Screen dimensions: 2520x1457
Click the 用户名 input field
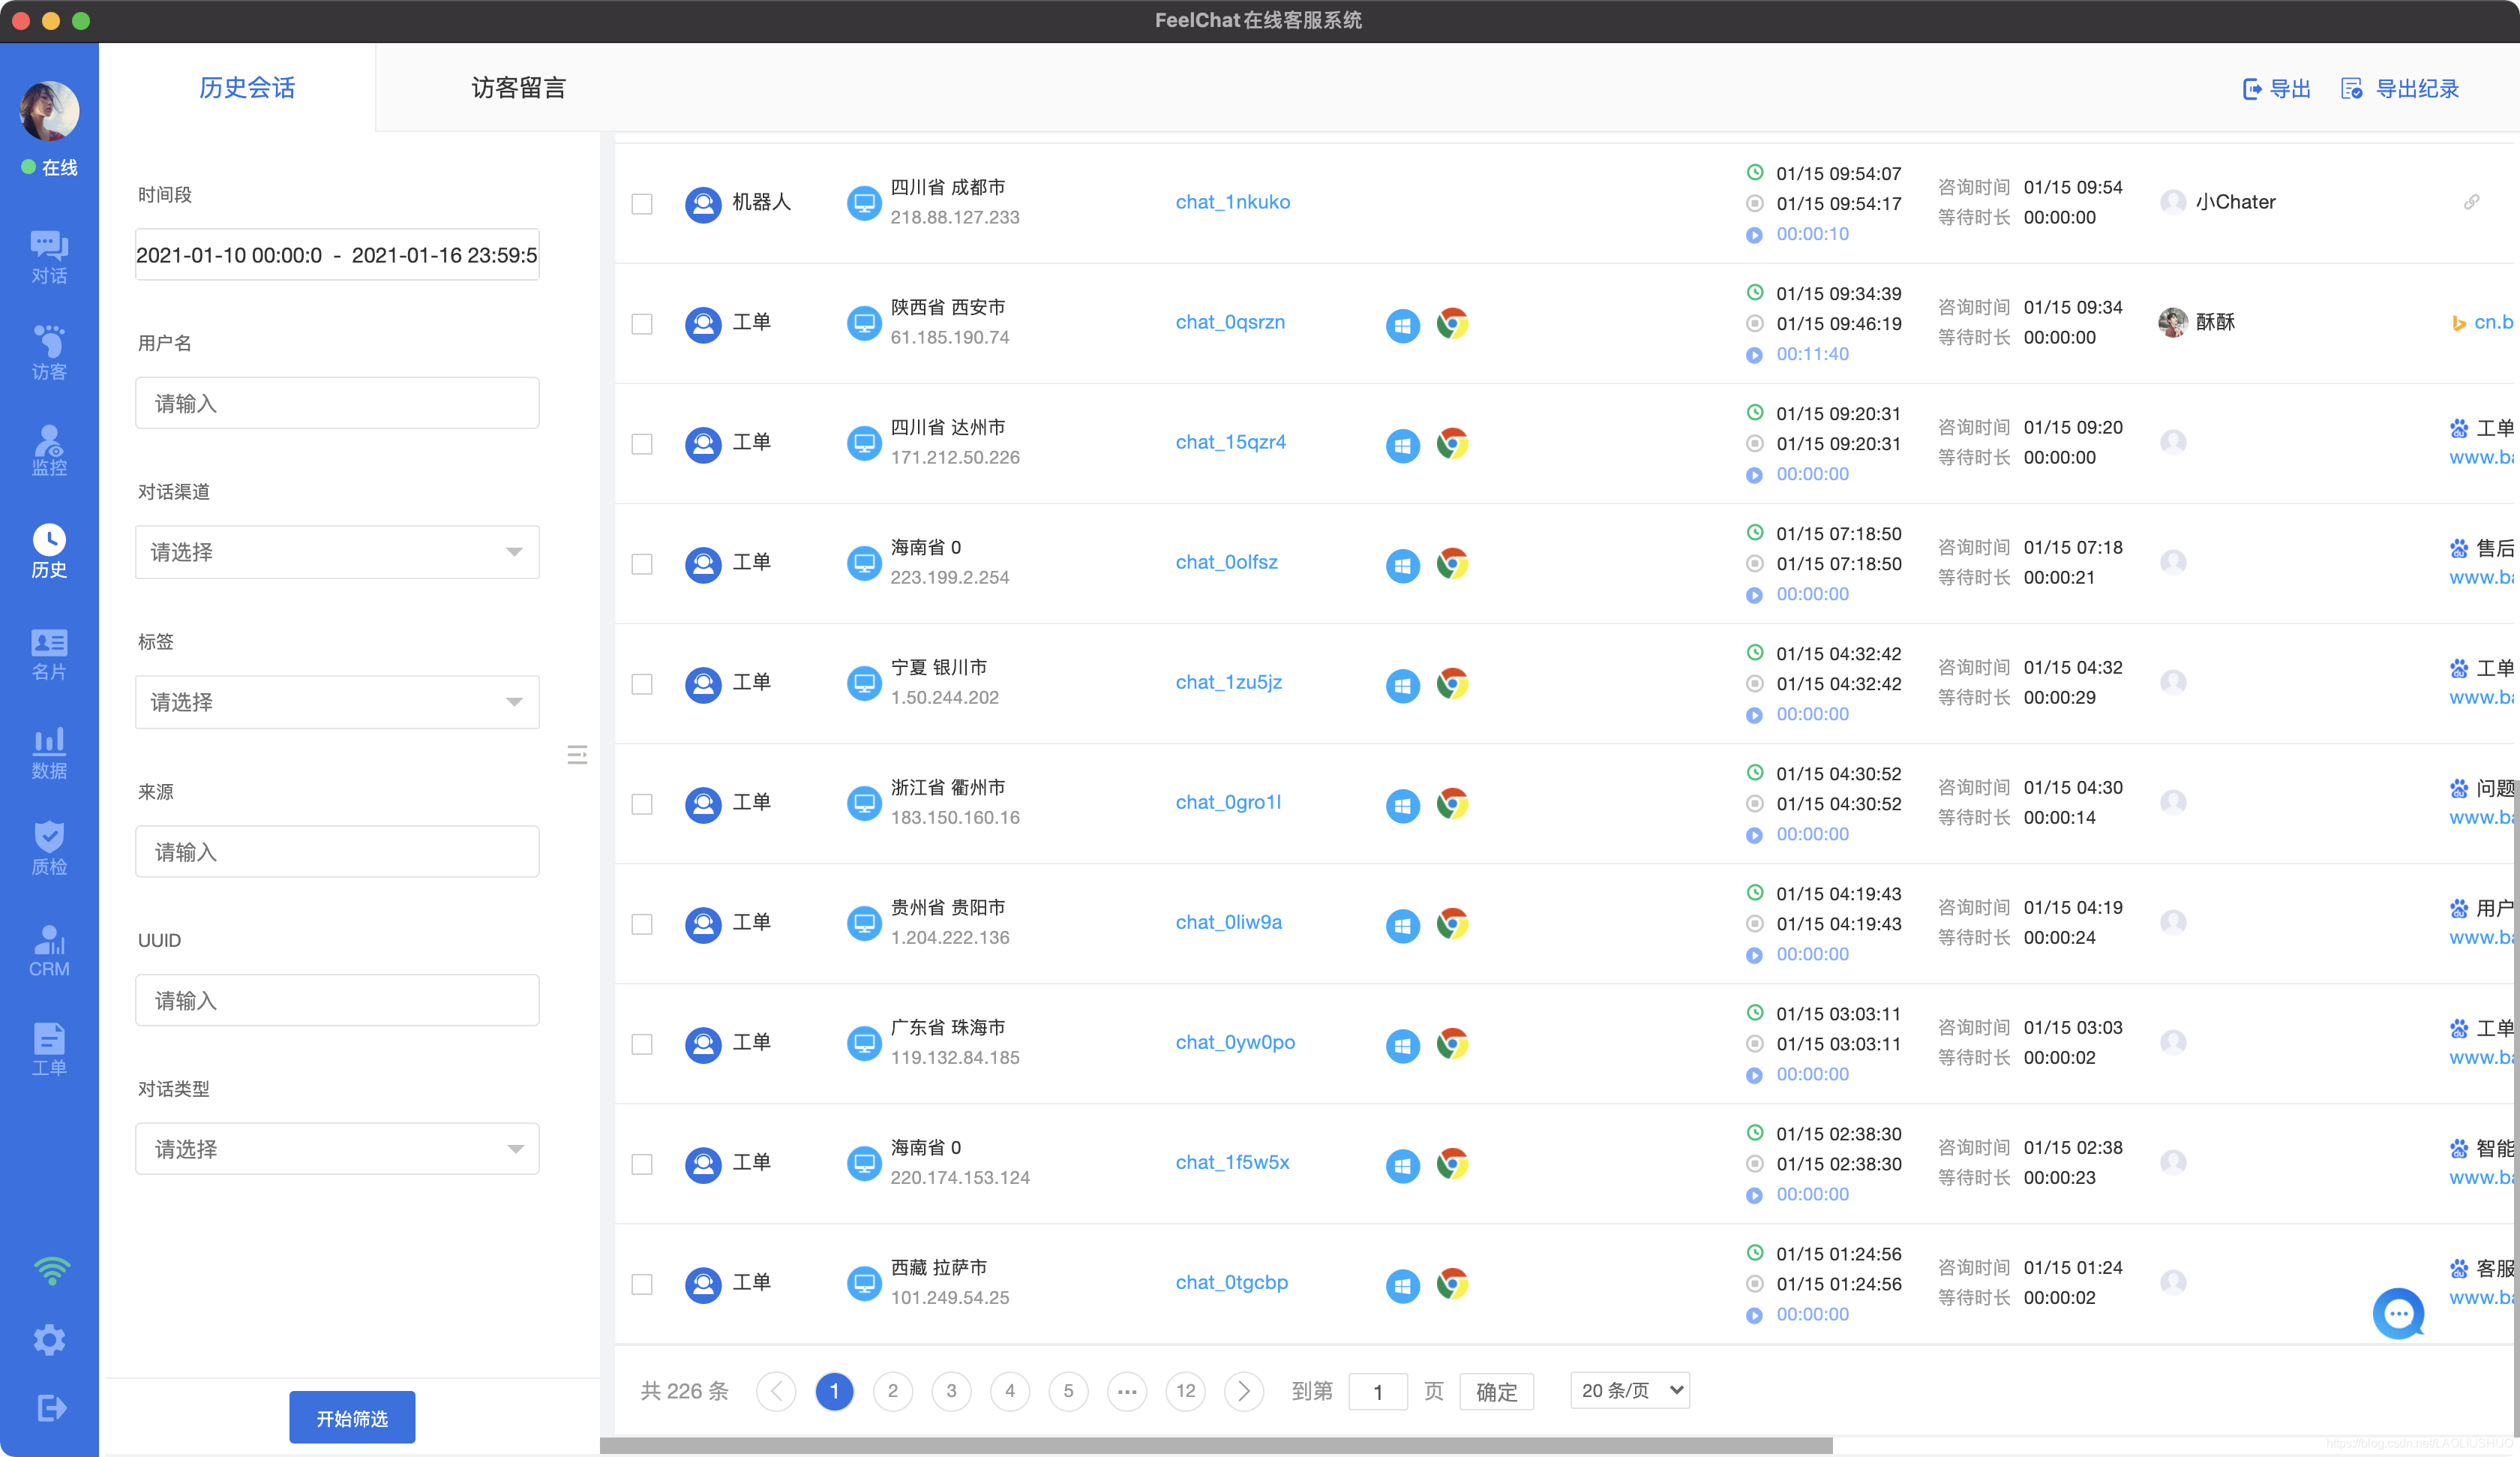[337, 404]
